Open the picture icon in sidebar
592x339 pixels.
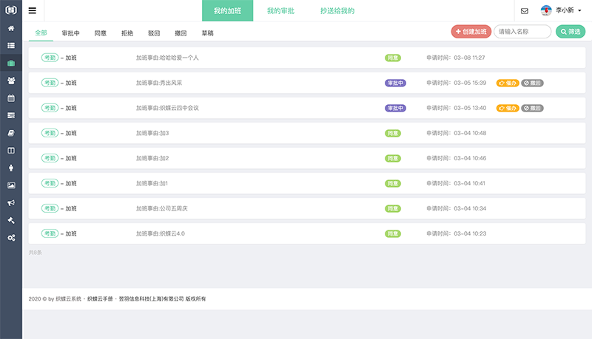(11, 185)
